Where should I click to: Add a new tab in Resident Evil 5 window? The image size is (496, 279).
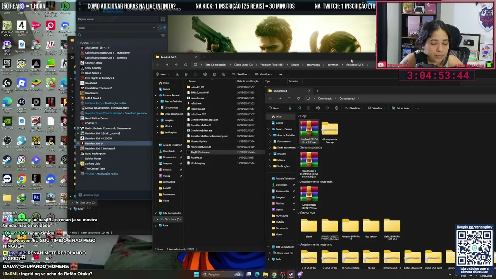[205, 57]
